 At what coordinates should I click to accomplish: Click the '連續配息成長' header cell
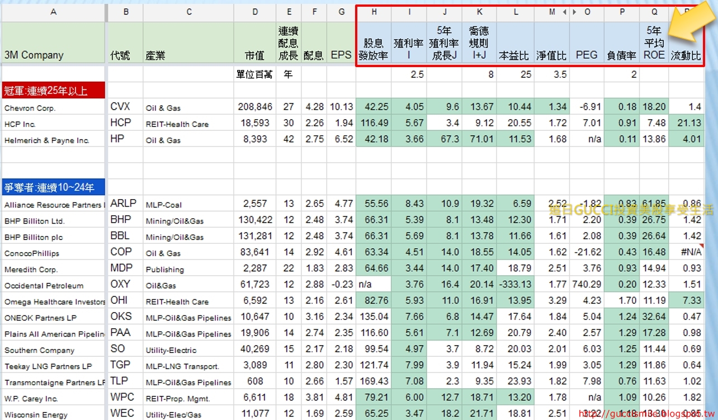coord(289,43)
